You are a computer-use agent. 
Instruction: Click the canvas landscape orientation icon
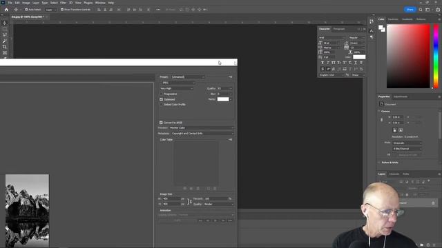point(401,130)
